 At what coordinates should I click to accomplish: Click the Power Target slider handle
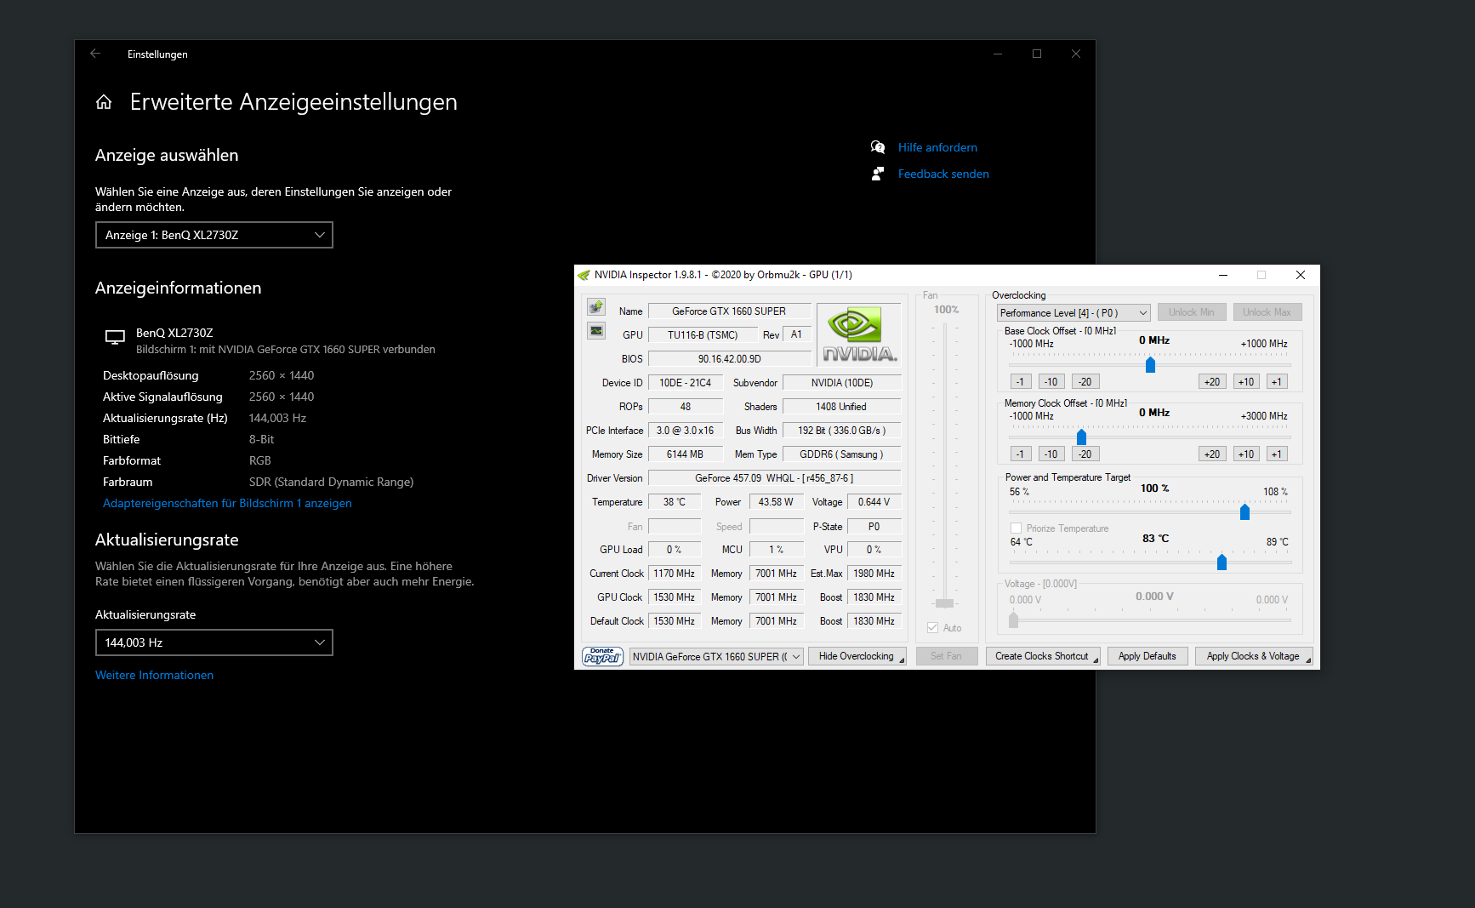[x=1244, y=512]
